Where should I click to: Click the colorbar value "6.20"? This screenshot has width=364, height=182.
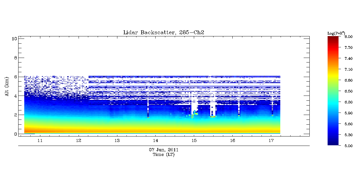pyautogui.click(x=349, y=102)
